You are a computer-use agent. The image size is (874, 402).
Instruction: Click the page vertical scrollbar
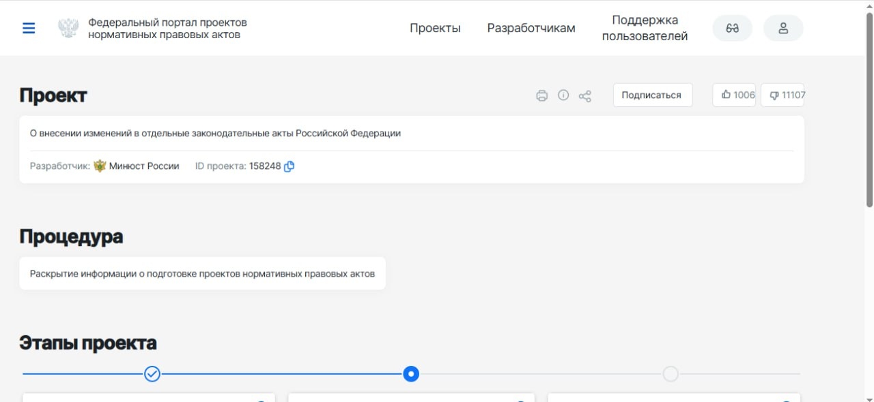[869, 109]
